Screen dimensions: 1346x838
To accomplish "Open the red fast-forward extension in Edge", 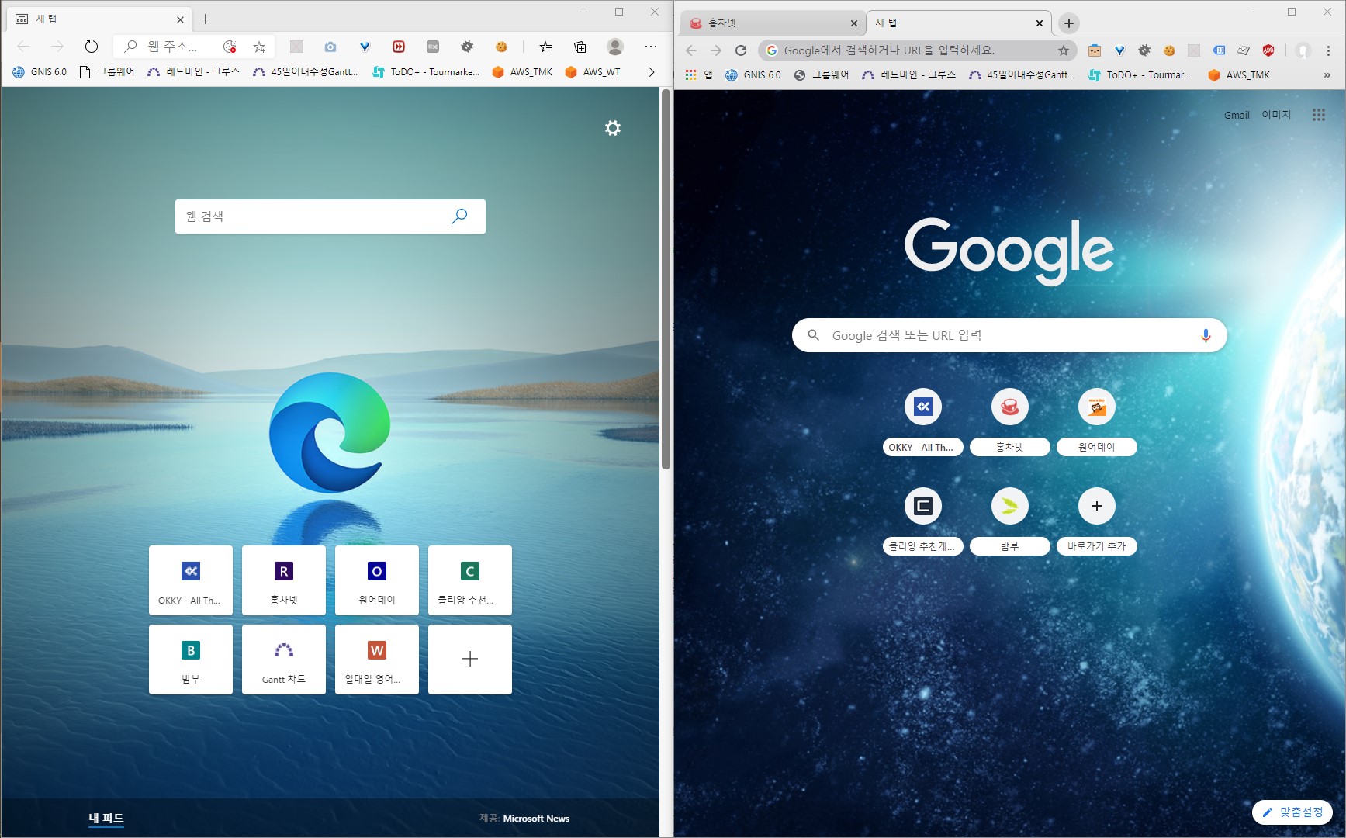I will [399, 47].
